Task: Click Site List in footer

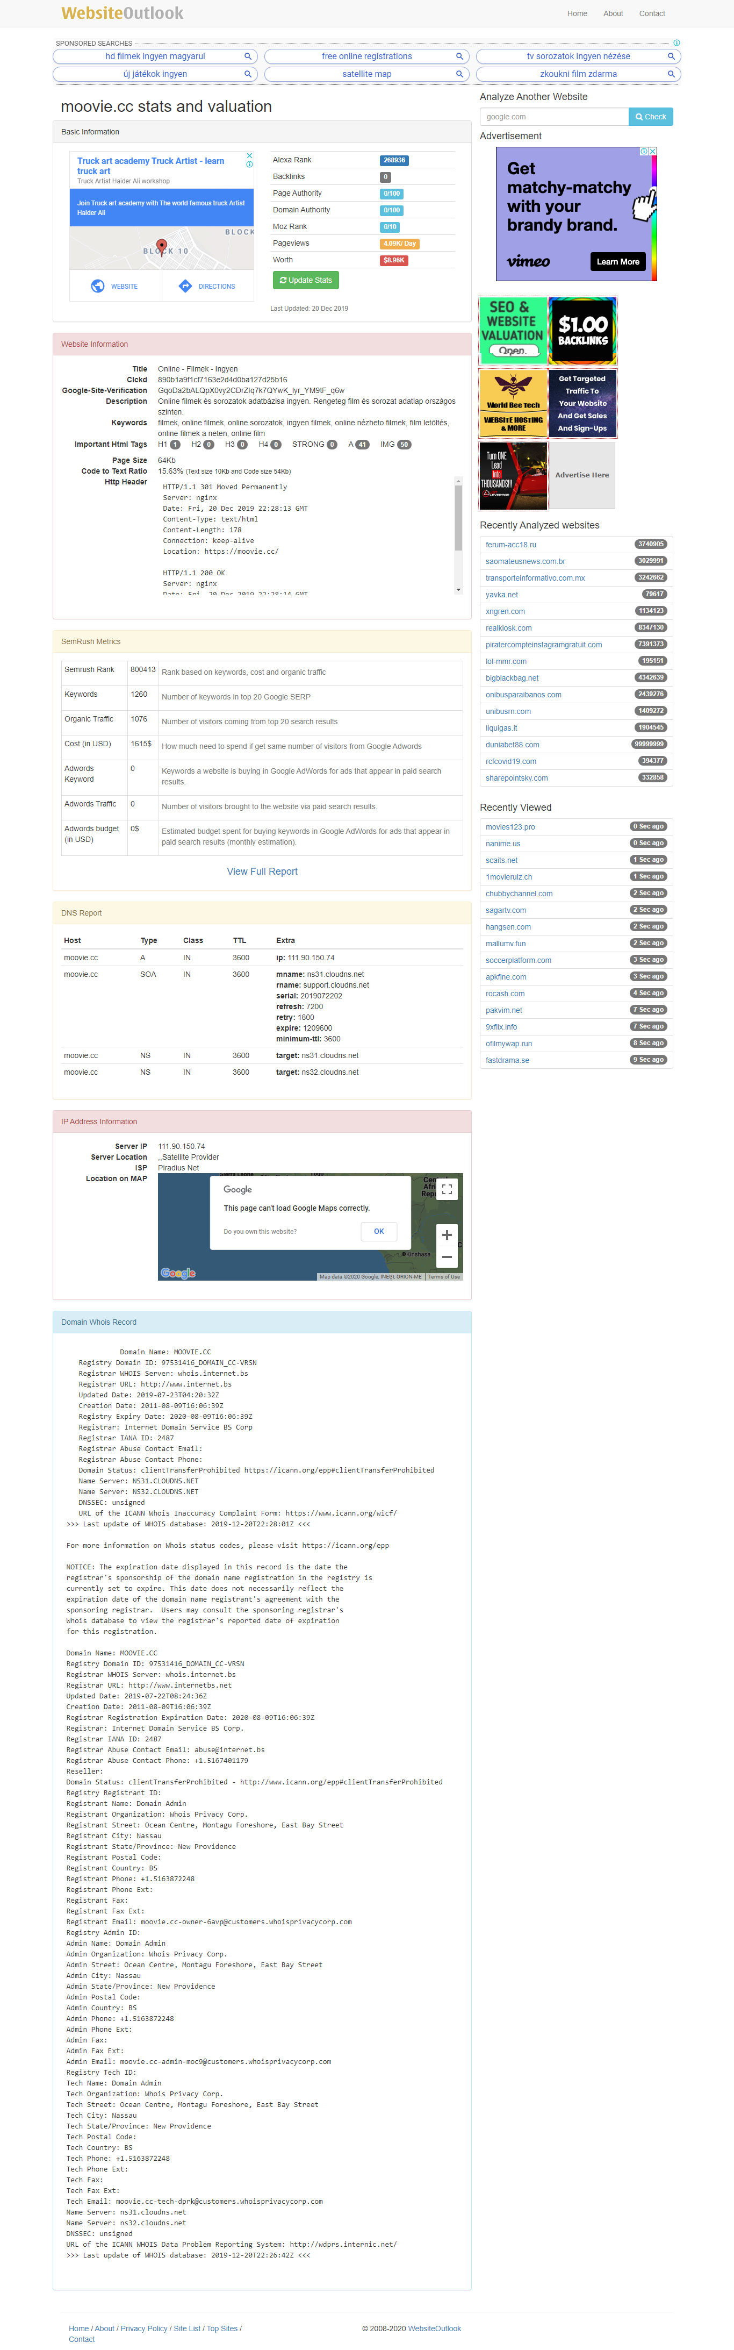Action: (x=187, y=2328)
